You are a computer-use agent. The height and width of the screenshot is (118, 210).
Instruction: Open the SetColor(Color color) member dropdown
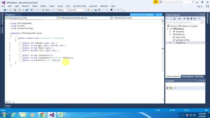(x=138, y=18)
